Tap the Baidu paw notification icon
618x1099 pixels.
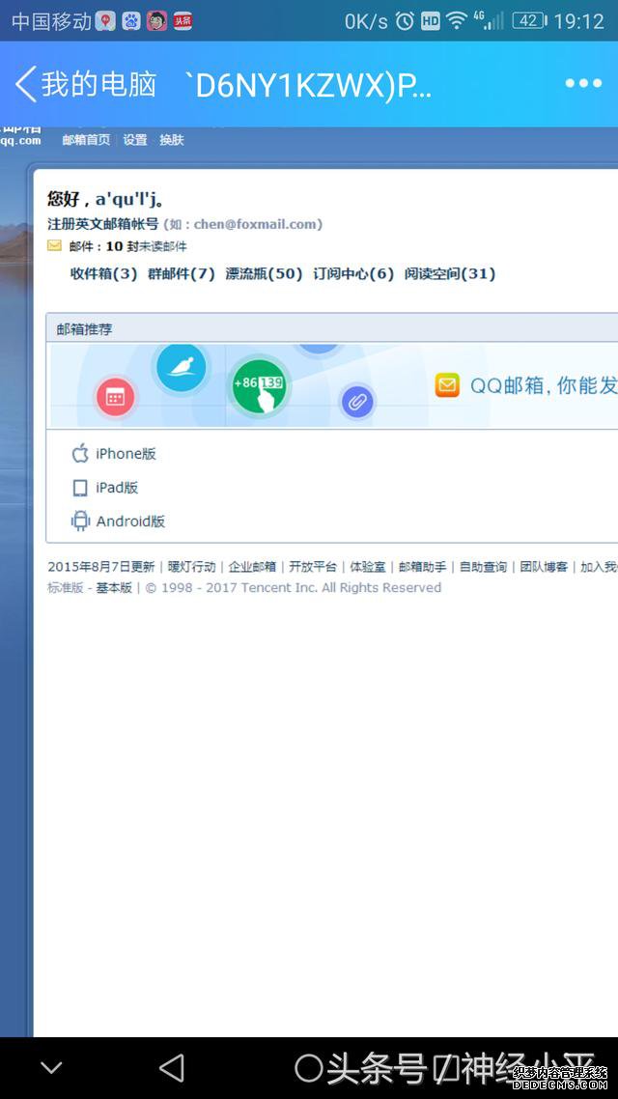131,21
